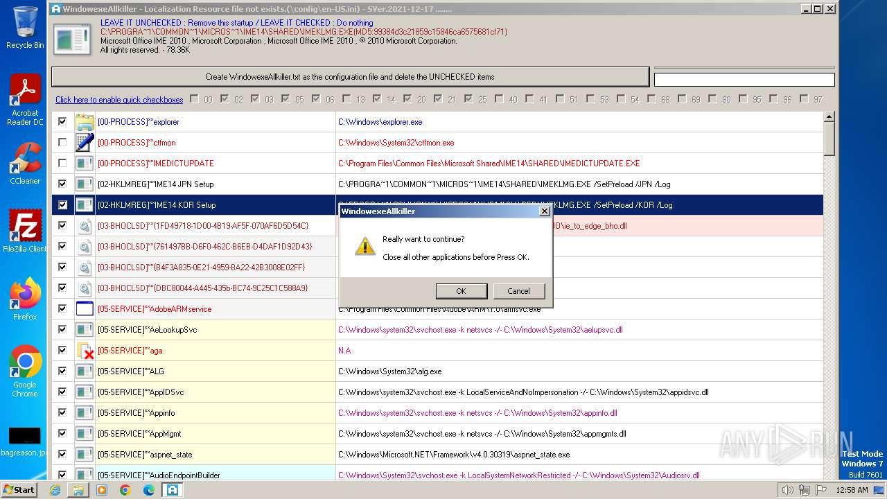The height and width of the screenshot is (499, 887).
Task: Check the IMEDICTUPDATE process checkbox
Action: click(62, 163)
